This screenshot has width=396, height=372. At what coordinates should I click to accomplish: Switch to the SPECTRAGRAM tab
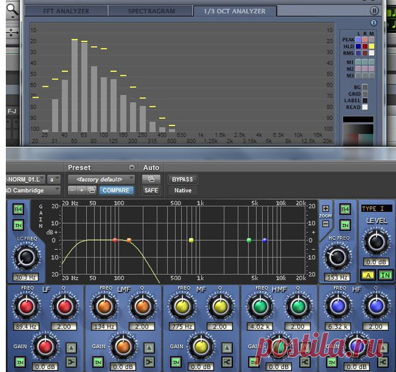[x=151, y=11]
